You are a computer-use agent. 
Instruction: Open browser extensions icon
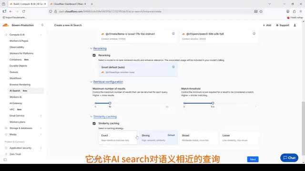click(x=294, y=11)
